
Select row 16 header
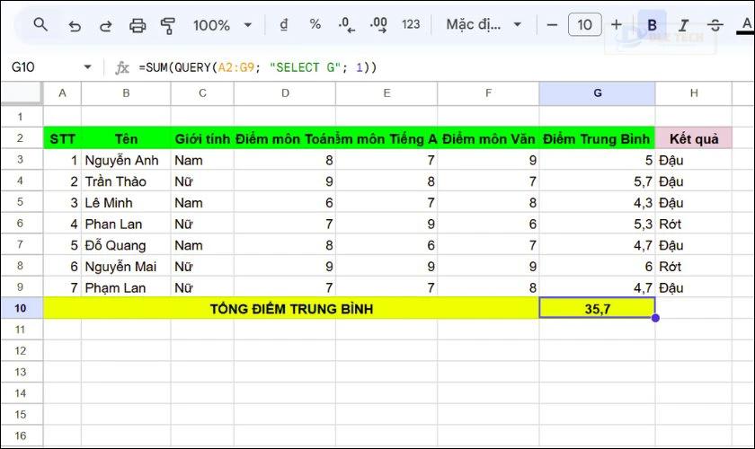pyautogui.click(x=21, y=436)
